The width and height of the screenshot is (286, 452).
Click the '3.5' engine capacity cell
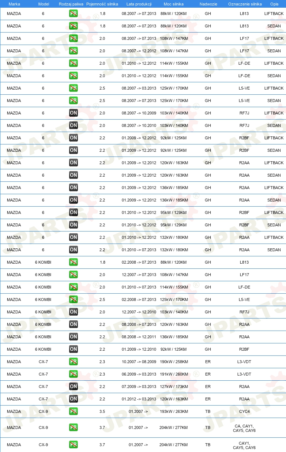point(102,411)
